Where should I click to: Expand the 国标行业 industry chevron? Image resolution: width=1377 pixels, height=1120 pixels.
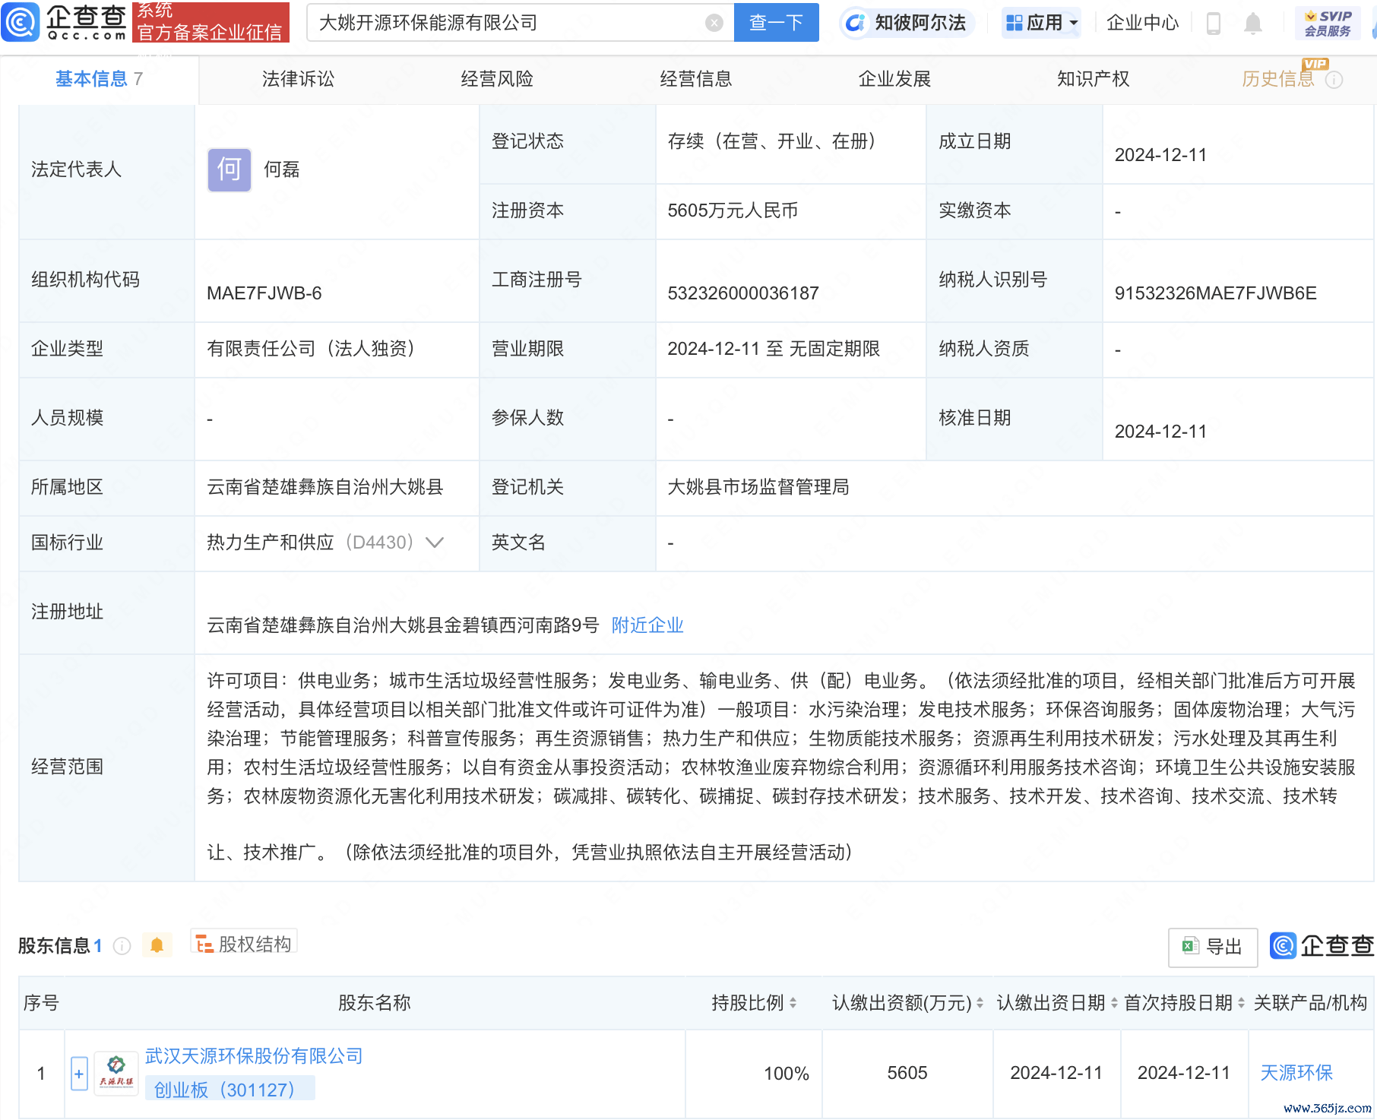tap(435, 543)
